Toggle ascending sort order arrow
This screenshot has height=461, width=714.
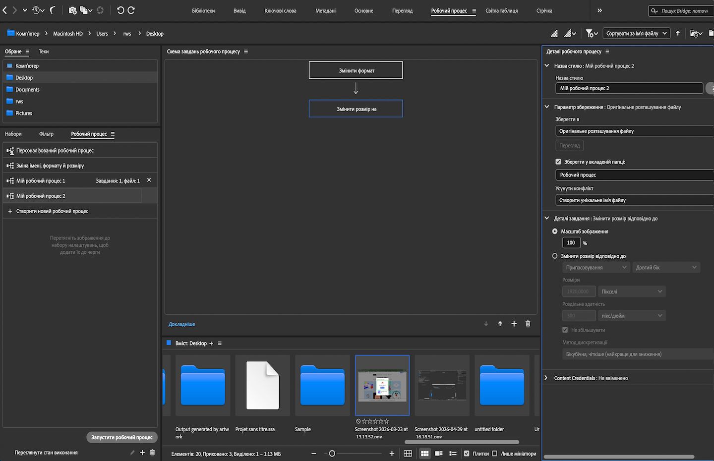tap(678, 33)
